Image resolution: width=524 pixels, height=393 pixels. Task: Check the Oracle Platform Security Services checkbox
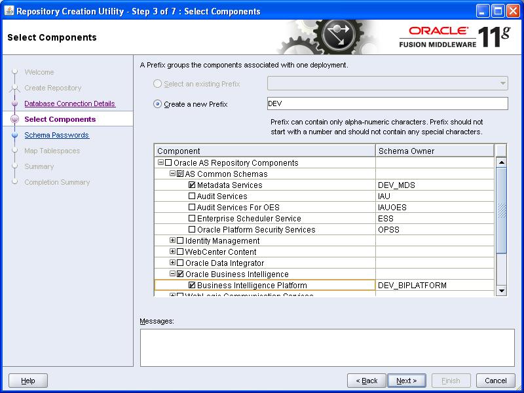coord(192,230)
